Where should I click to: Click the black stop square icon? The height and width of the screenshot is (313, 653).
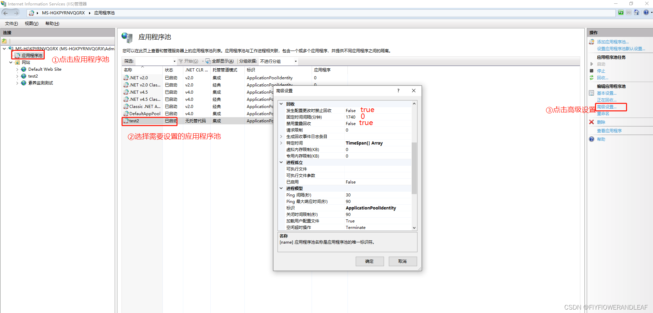click(592, 71)
